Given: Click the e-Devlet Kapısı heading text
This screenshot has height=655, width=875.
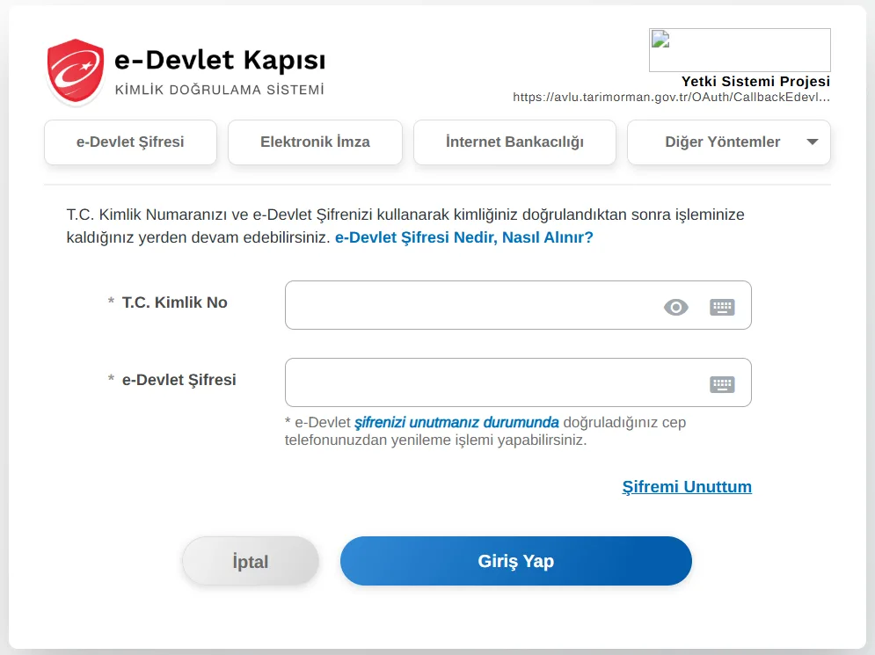Looking at the screenshot, I should point(220,61).
